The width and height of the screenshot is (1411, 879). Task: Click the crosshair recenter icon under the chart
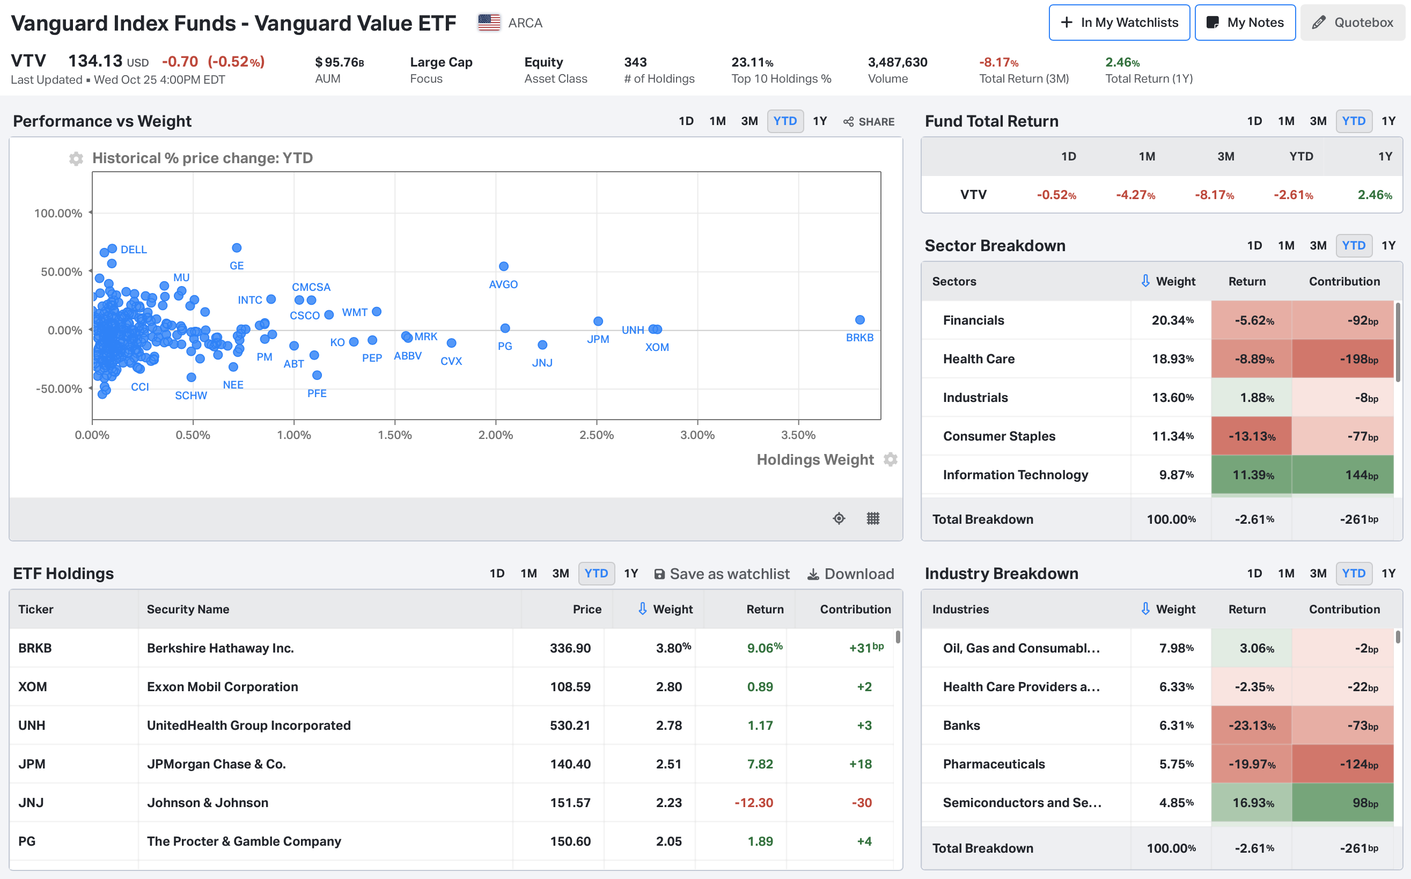point(839,518)
